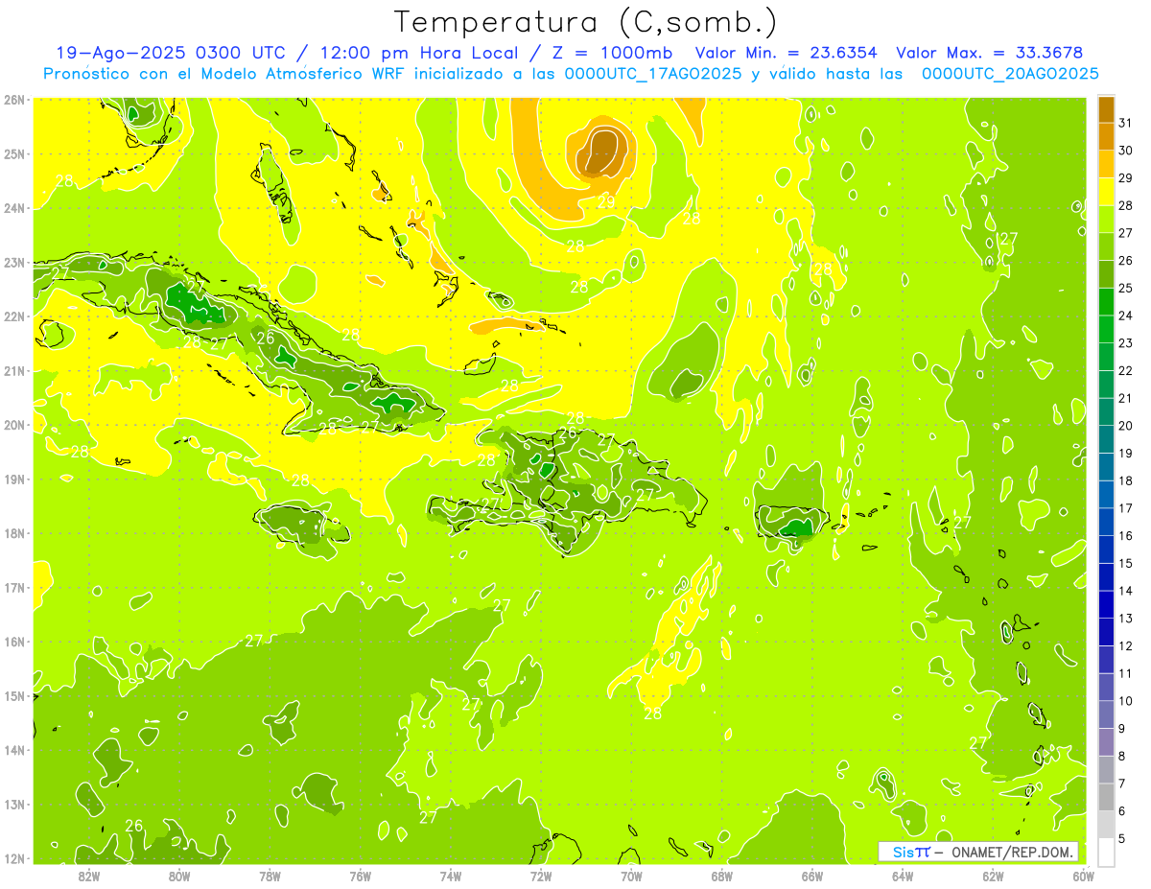Click the '22N' latitude label

pos(14,316)
